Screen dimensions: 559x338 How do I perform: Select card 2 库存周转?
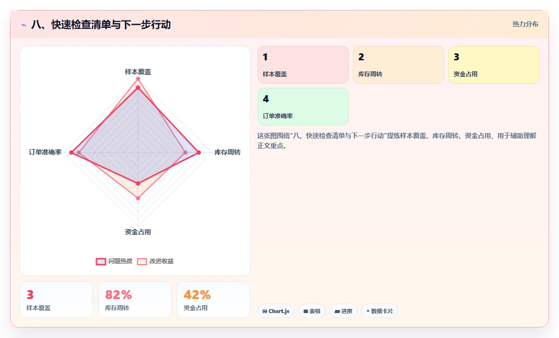tap(398, 65)
